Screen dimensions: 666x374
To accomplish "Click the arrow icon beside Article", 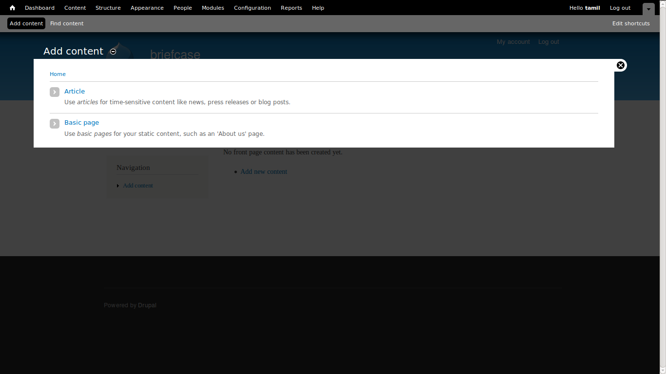I will [54, 92].
